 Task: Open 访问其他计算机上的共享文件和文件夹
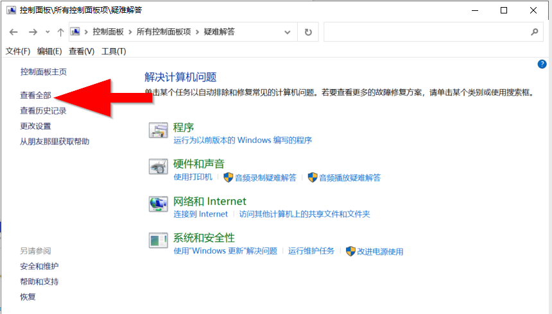tap(304, 214)
